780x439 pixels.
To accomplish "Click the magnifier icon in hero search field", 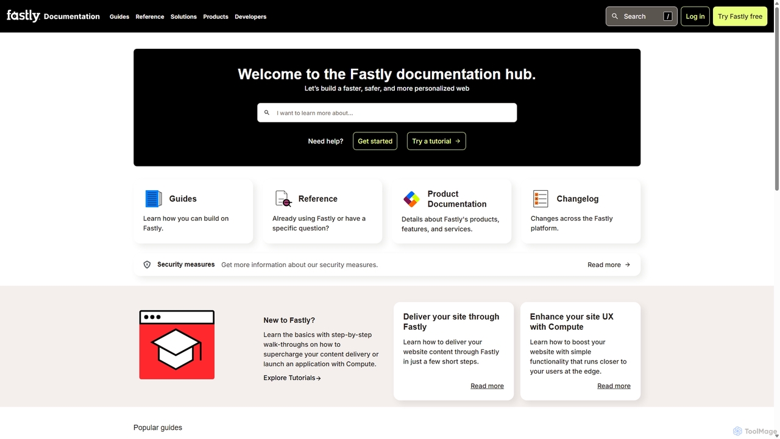I will pyautogui.click(x=266, y=113).
